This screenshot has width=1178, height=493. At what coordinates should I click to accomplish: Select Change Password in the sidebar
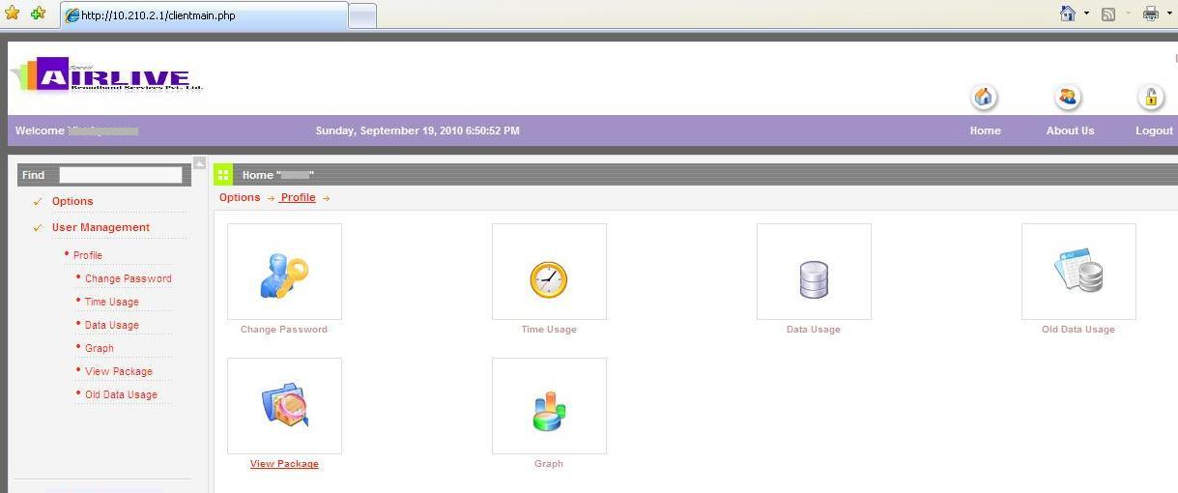[x=129, y=278]
